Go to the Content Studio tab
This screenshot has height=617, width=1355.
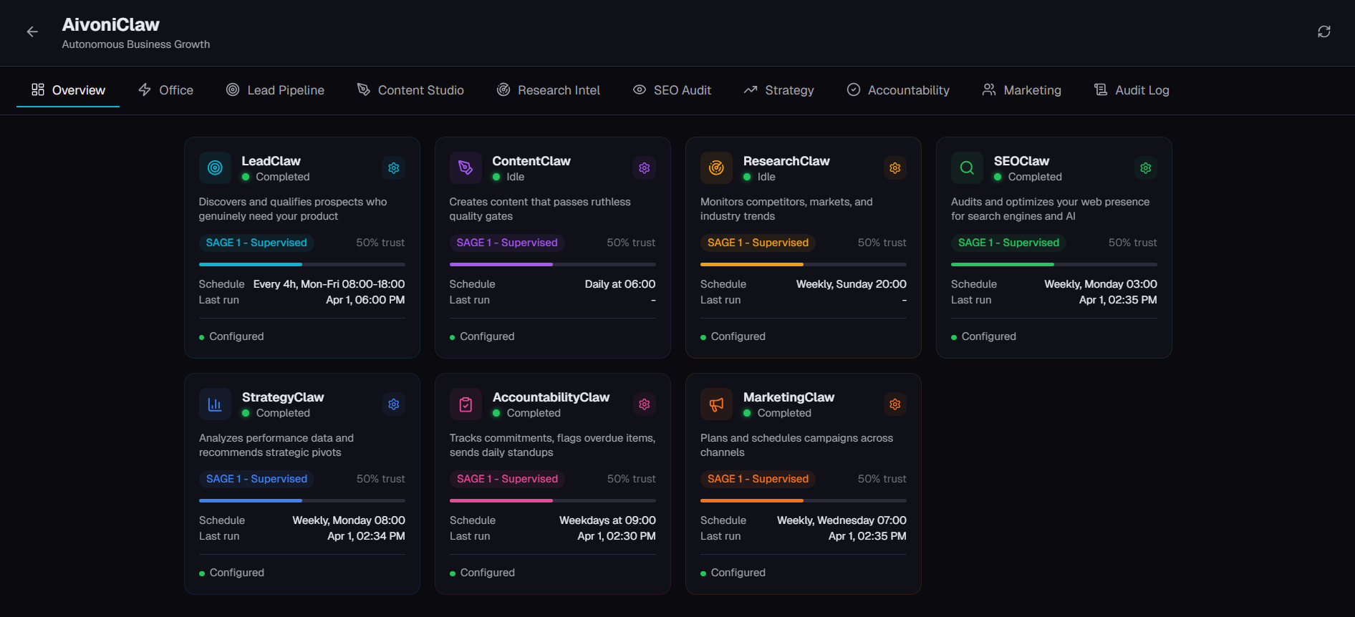click(410, 90)
